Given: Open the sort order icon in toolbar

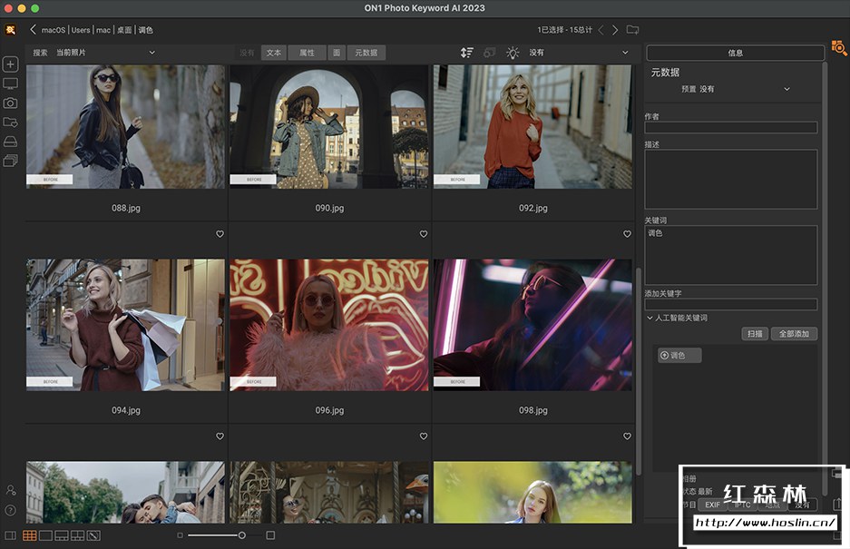Looking at the screenshot, I should tap(466, 53).
